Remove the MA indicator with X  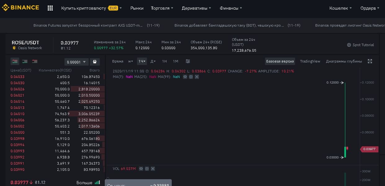pos(197,77)
